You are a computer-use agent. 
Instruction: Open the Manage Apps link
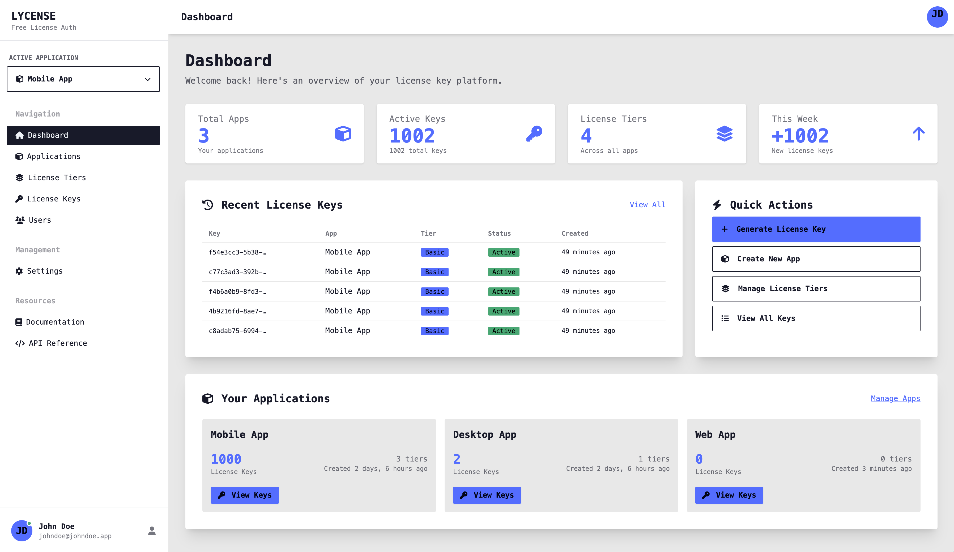coord(895,398)
